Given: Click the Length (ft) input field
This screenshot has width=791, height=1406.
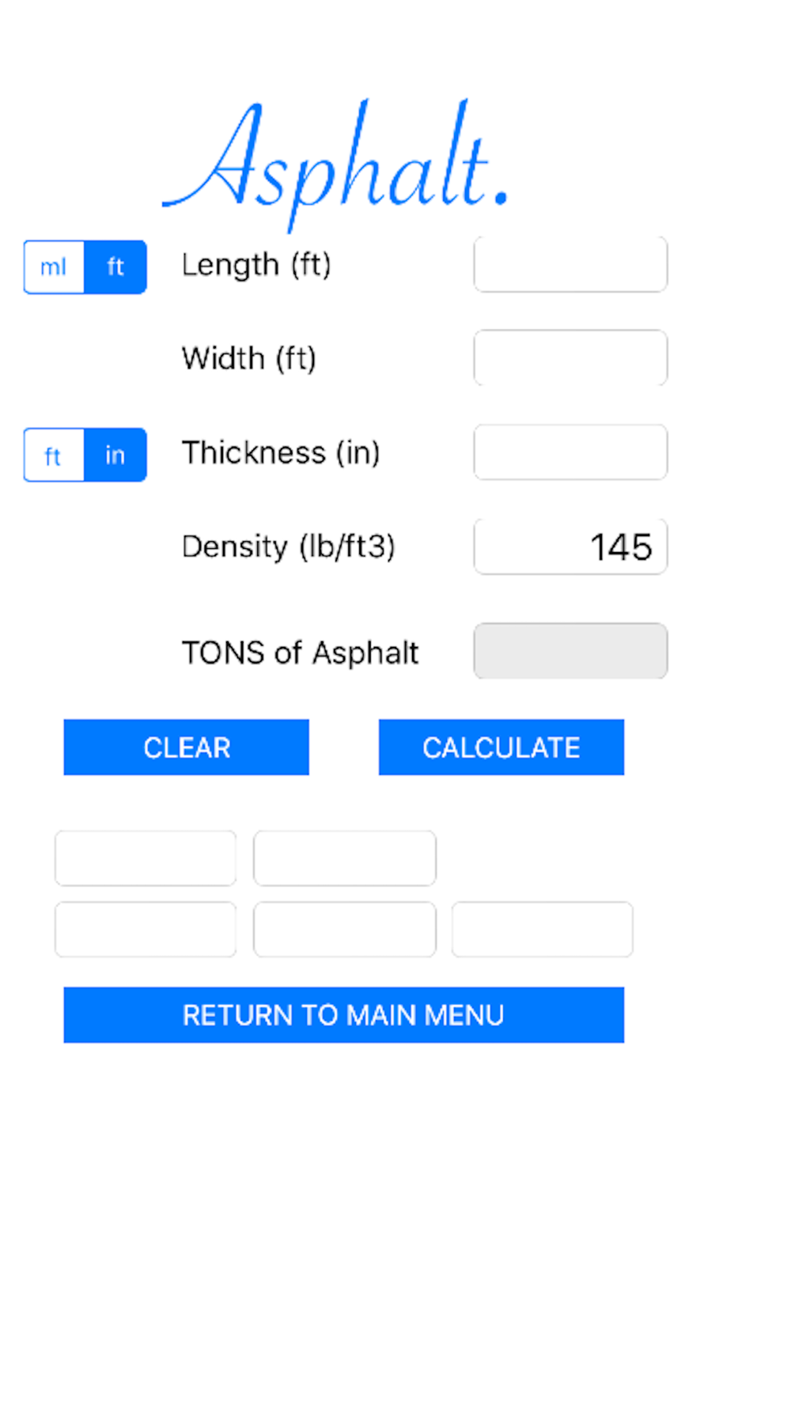Looking at the screenshot, I should click(570, 264).
